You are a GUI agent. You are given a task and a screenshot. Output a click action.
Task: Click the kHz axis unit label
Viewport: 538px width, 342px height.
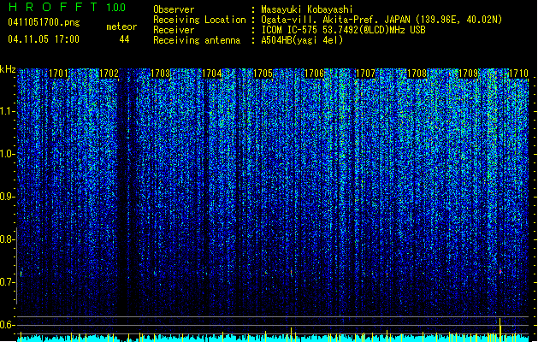coord(8,69)
